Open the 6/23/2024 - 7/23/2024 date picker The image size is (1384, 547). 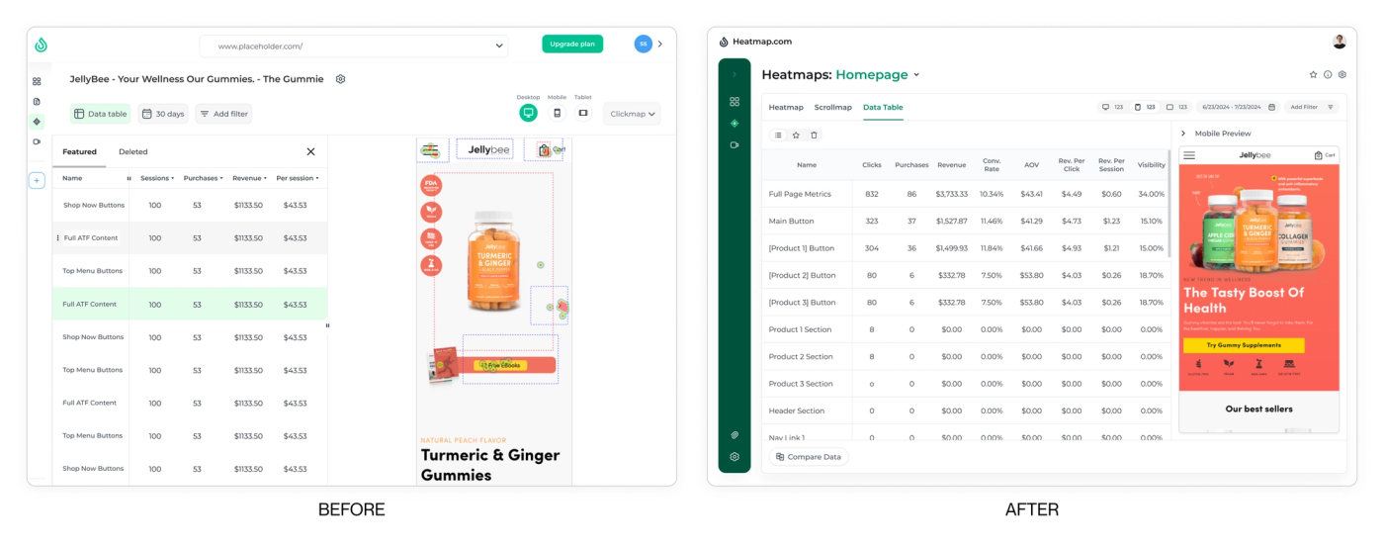point(1237,107)
